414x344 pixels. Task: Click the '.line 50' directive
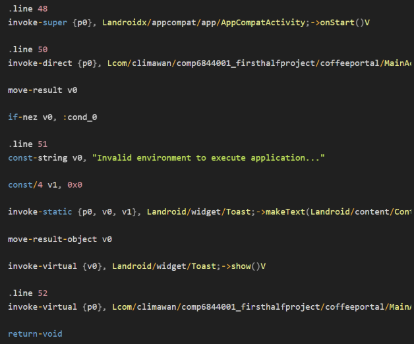click(28, 49)
